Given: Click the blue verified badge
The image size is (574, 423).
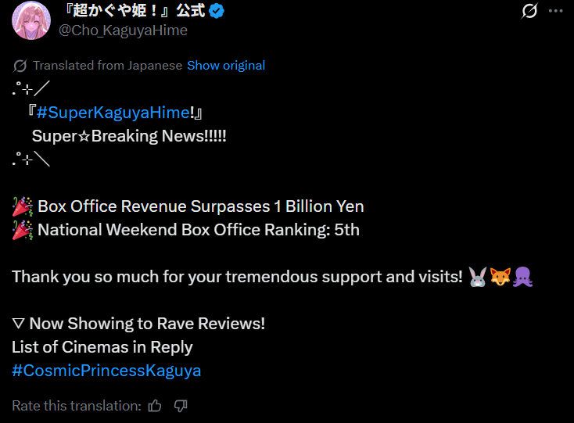Looking at the screenshot, I should (217, 11).
